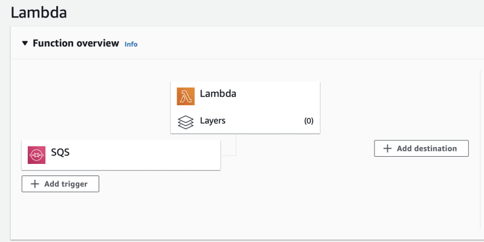Click the Lambda page title

click(39, 13)
